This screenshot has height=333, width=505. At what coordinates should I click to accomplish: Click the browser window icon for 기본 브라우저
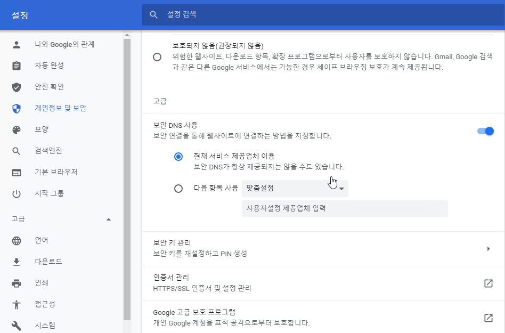17,173
